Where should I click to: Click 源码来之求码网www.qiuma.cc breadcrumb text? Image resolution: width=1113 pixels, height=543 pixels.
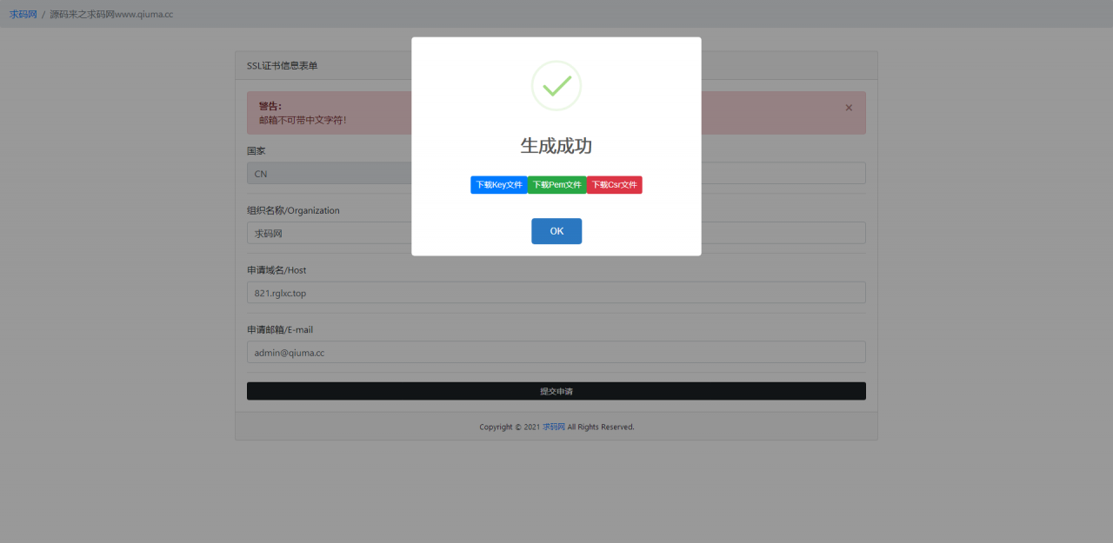tap(111, 14)
